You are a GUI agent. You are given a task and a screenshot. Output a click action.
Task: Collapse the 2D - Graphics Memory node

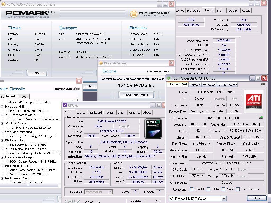pyautogui.click(x=2, y=149)
